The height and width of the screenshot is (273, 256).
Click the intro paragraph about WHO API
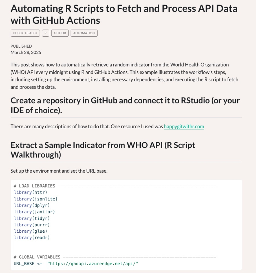[124, 76]
